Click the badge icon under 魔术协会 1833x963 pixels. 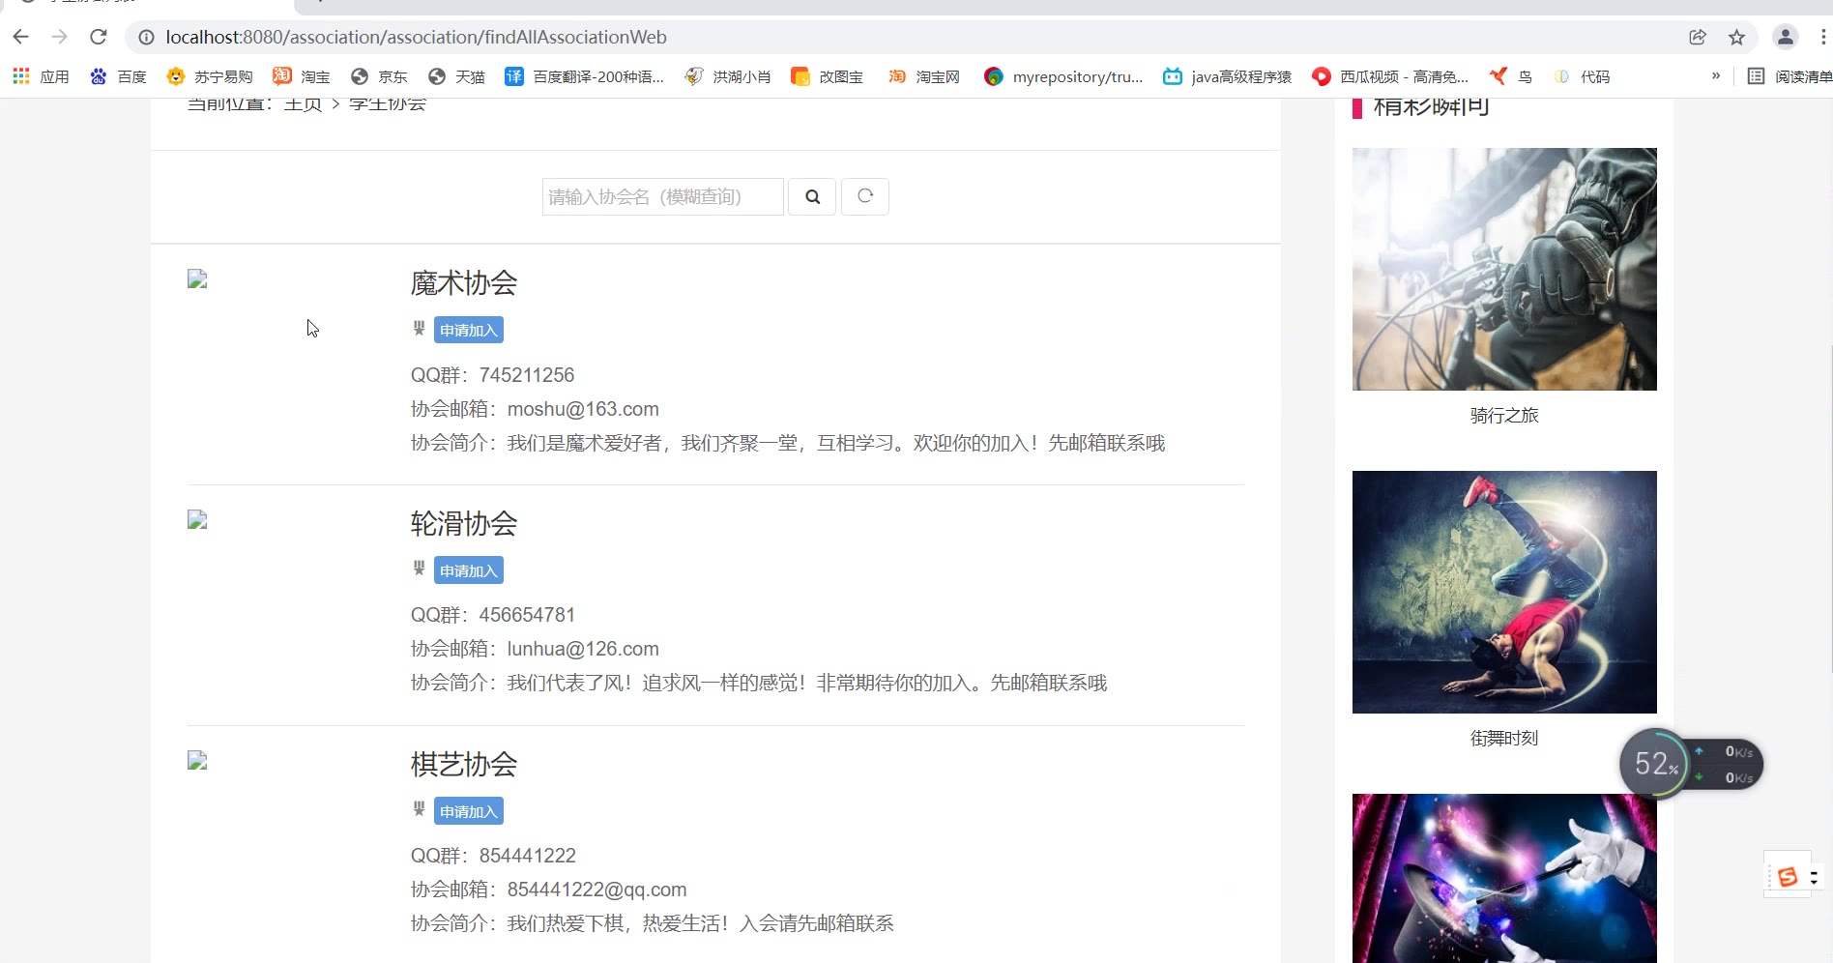coord(419,328)
